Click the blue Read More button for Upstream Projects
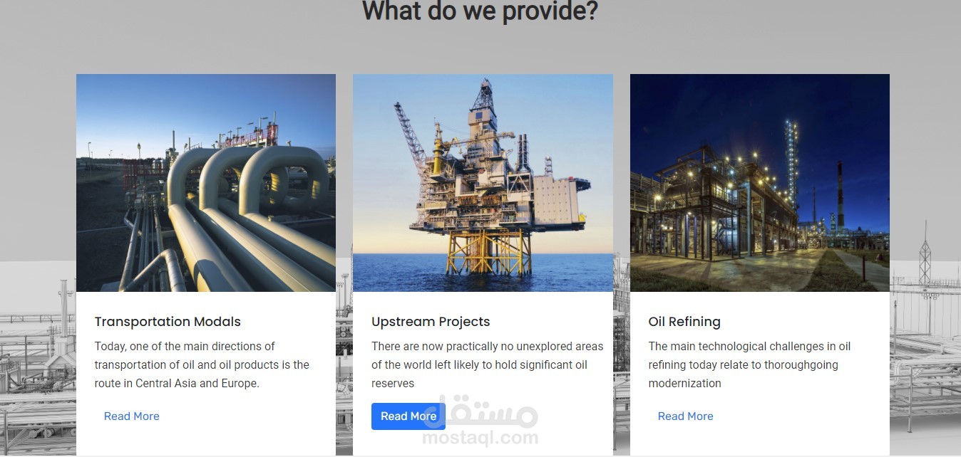 pos(408,416)
